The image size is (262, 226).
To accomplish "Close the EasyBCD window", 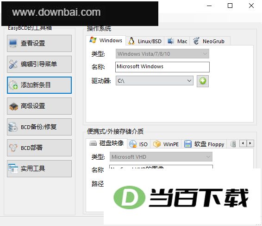I will tap(251, 6).
